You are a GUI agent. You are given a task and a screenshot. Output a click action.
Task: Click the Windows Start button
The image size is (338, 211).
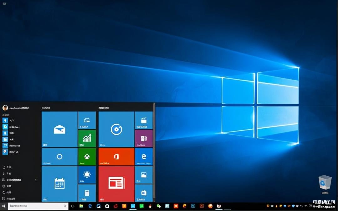click(x=4, y=206)
